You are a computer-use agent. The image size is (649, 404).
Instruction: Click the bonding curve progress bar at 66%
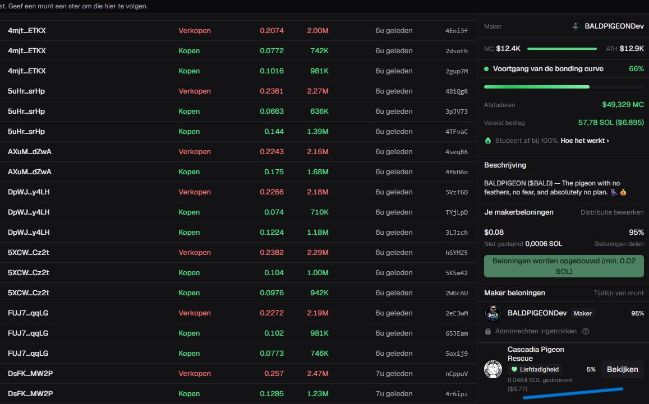coord(564,87)
